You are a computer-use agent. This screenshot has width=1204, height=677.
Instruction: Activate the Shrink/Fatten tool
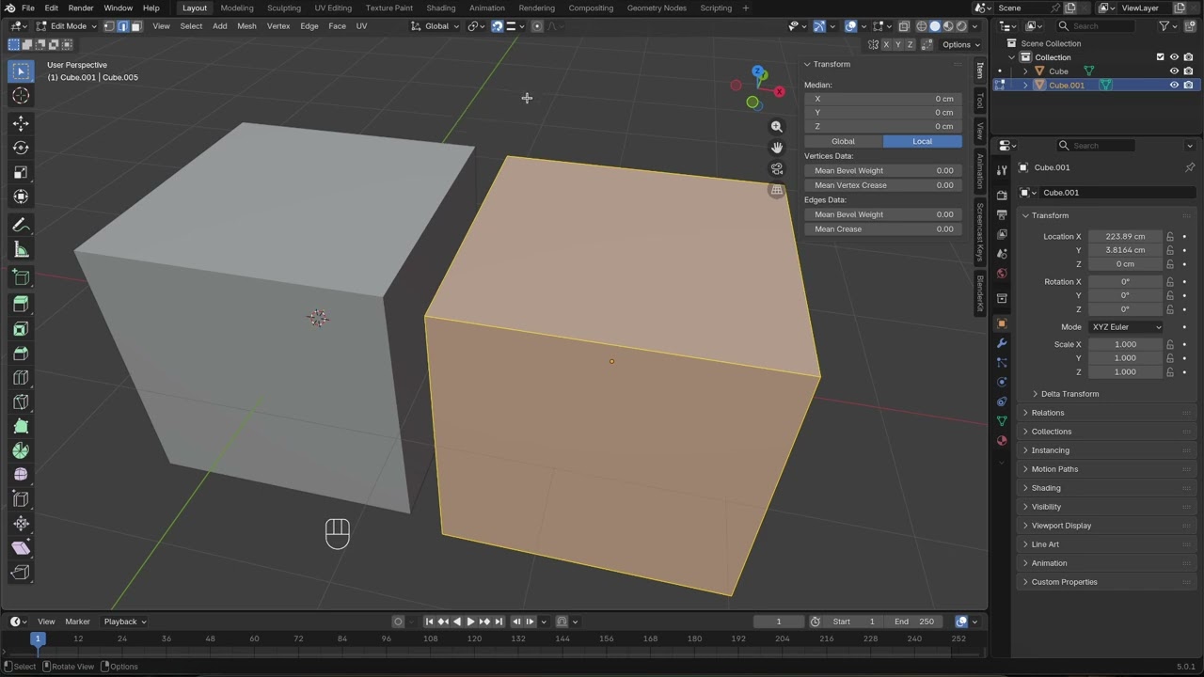(x=21, y=524)
